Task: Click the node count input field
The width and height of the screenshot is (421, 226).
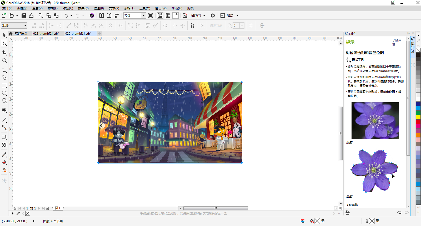Action: point(236,25)
